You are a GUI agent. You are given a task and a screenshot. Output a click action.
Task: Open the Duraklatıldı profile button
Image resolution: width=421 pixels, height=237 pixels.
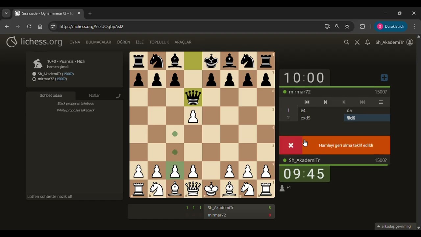click(x=391, y=26)
